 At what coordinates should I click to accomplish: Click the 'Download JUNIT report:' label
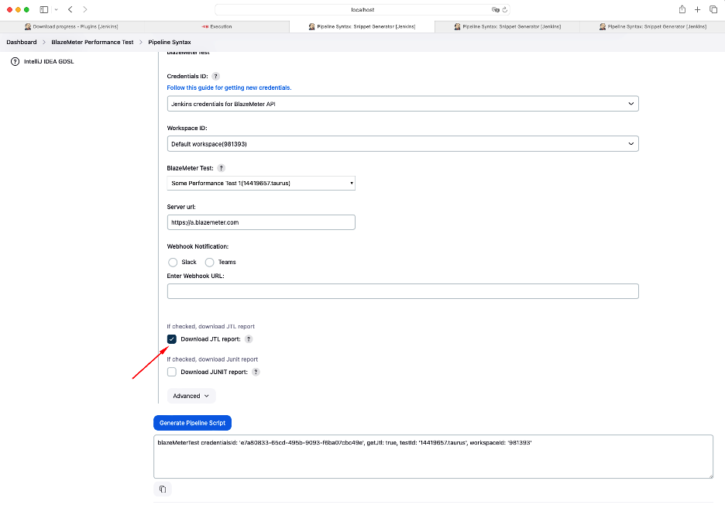click(x=214, y=372)
